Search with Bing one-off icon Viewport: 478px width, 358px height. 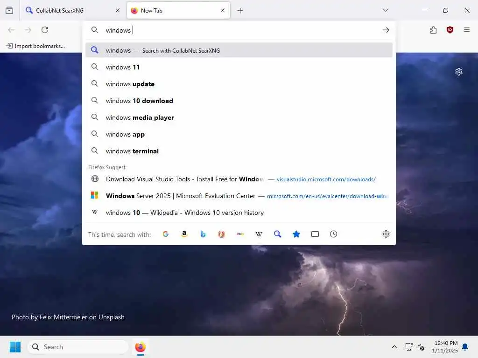(x=203, y=234)
